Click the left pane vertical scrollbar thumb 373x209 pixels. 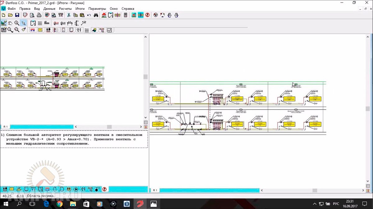(145, 77)
